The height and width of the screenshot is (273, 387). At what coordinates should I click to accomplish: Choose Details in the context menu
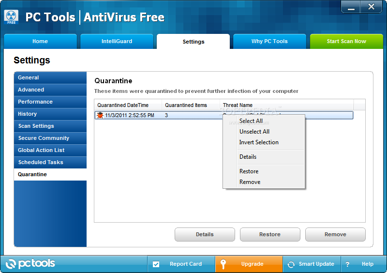(264, 157)
